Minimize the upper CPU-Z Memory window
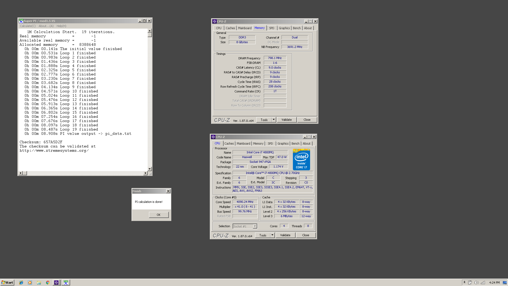The image size is (508, 286). pyautogui.click(x=306, y=21)
